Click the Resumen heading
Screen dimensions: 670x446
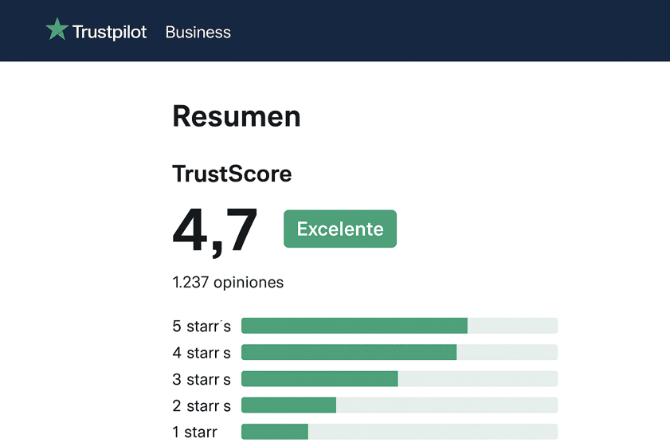click(237, 116)
